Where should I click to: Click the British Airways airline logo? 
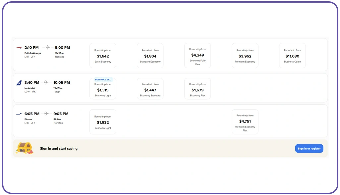19,47
